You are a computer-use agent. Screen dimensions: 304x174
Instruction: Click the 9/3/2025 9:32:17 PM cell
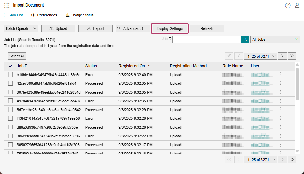point(136,145)
